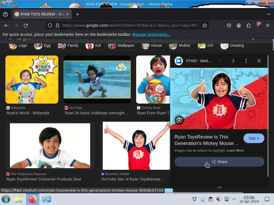Click the show desktop button
The height and width of the screenshot is (205, 274).
[267, 199]
